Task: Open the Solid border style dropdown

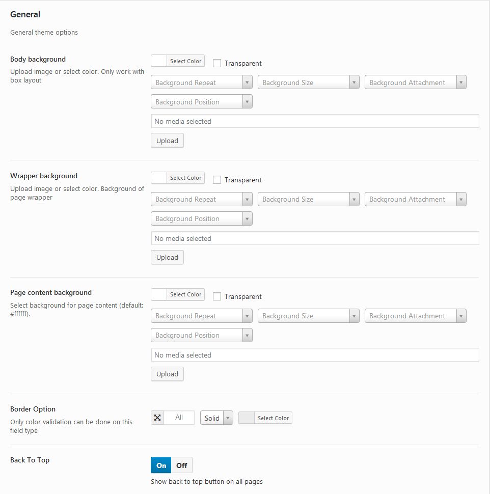Action: (x=216, y=418)
